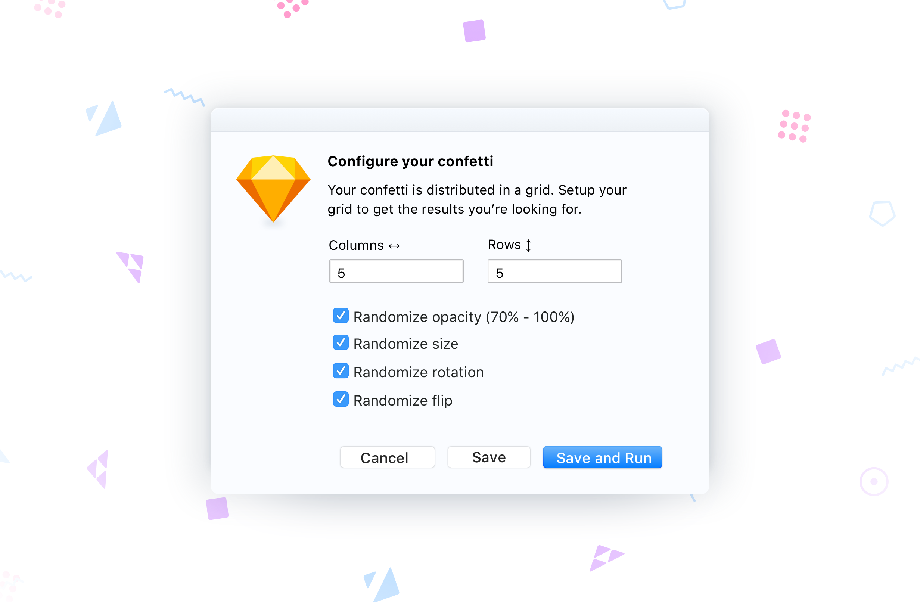This screenshot has width=920, height=602.
Task: Click the Columns input field
Action: point(396,272)
